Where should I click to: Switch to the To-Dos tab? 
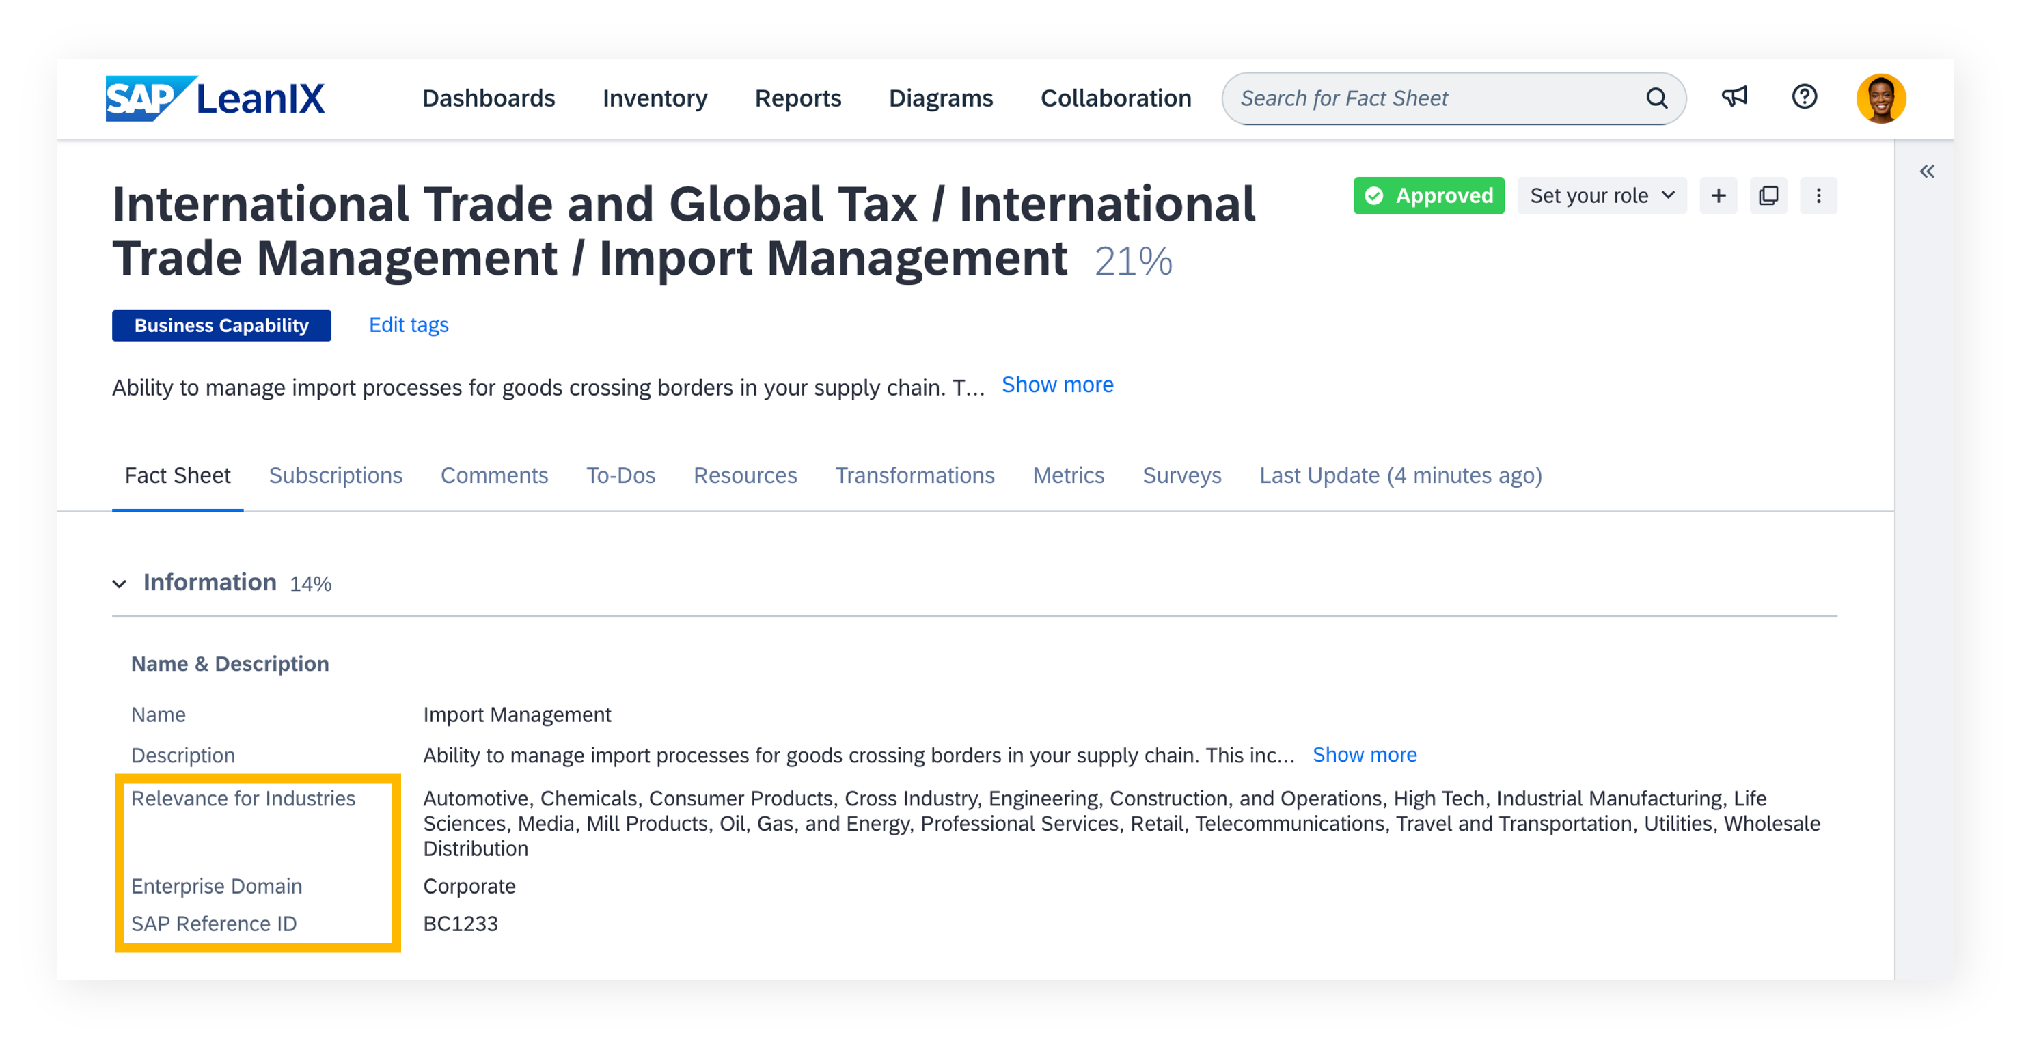620,475
